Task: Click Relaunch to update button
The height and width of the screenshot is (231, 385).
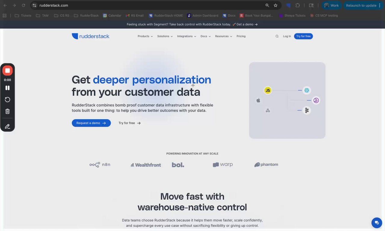Action: (363, 5)
